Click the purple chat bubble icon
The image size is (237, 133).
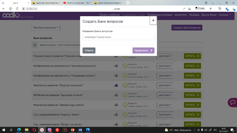coord(233,103)
